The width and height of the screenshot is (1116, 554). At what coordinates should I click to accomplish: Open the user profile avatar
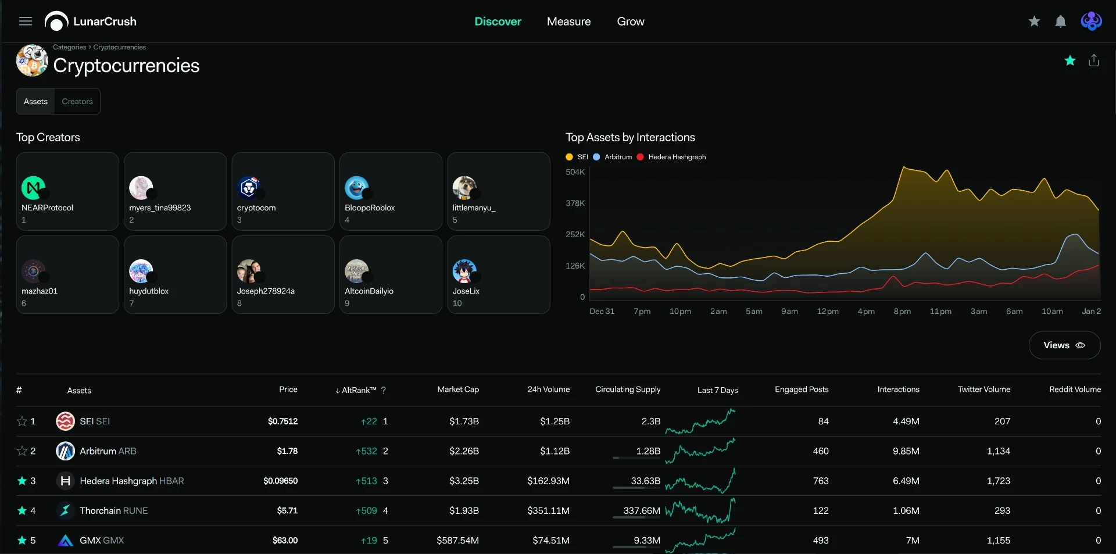tap(1091, 22)
